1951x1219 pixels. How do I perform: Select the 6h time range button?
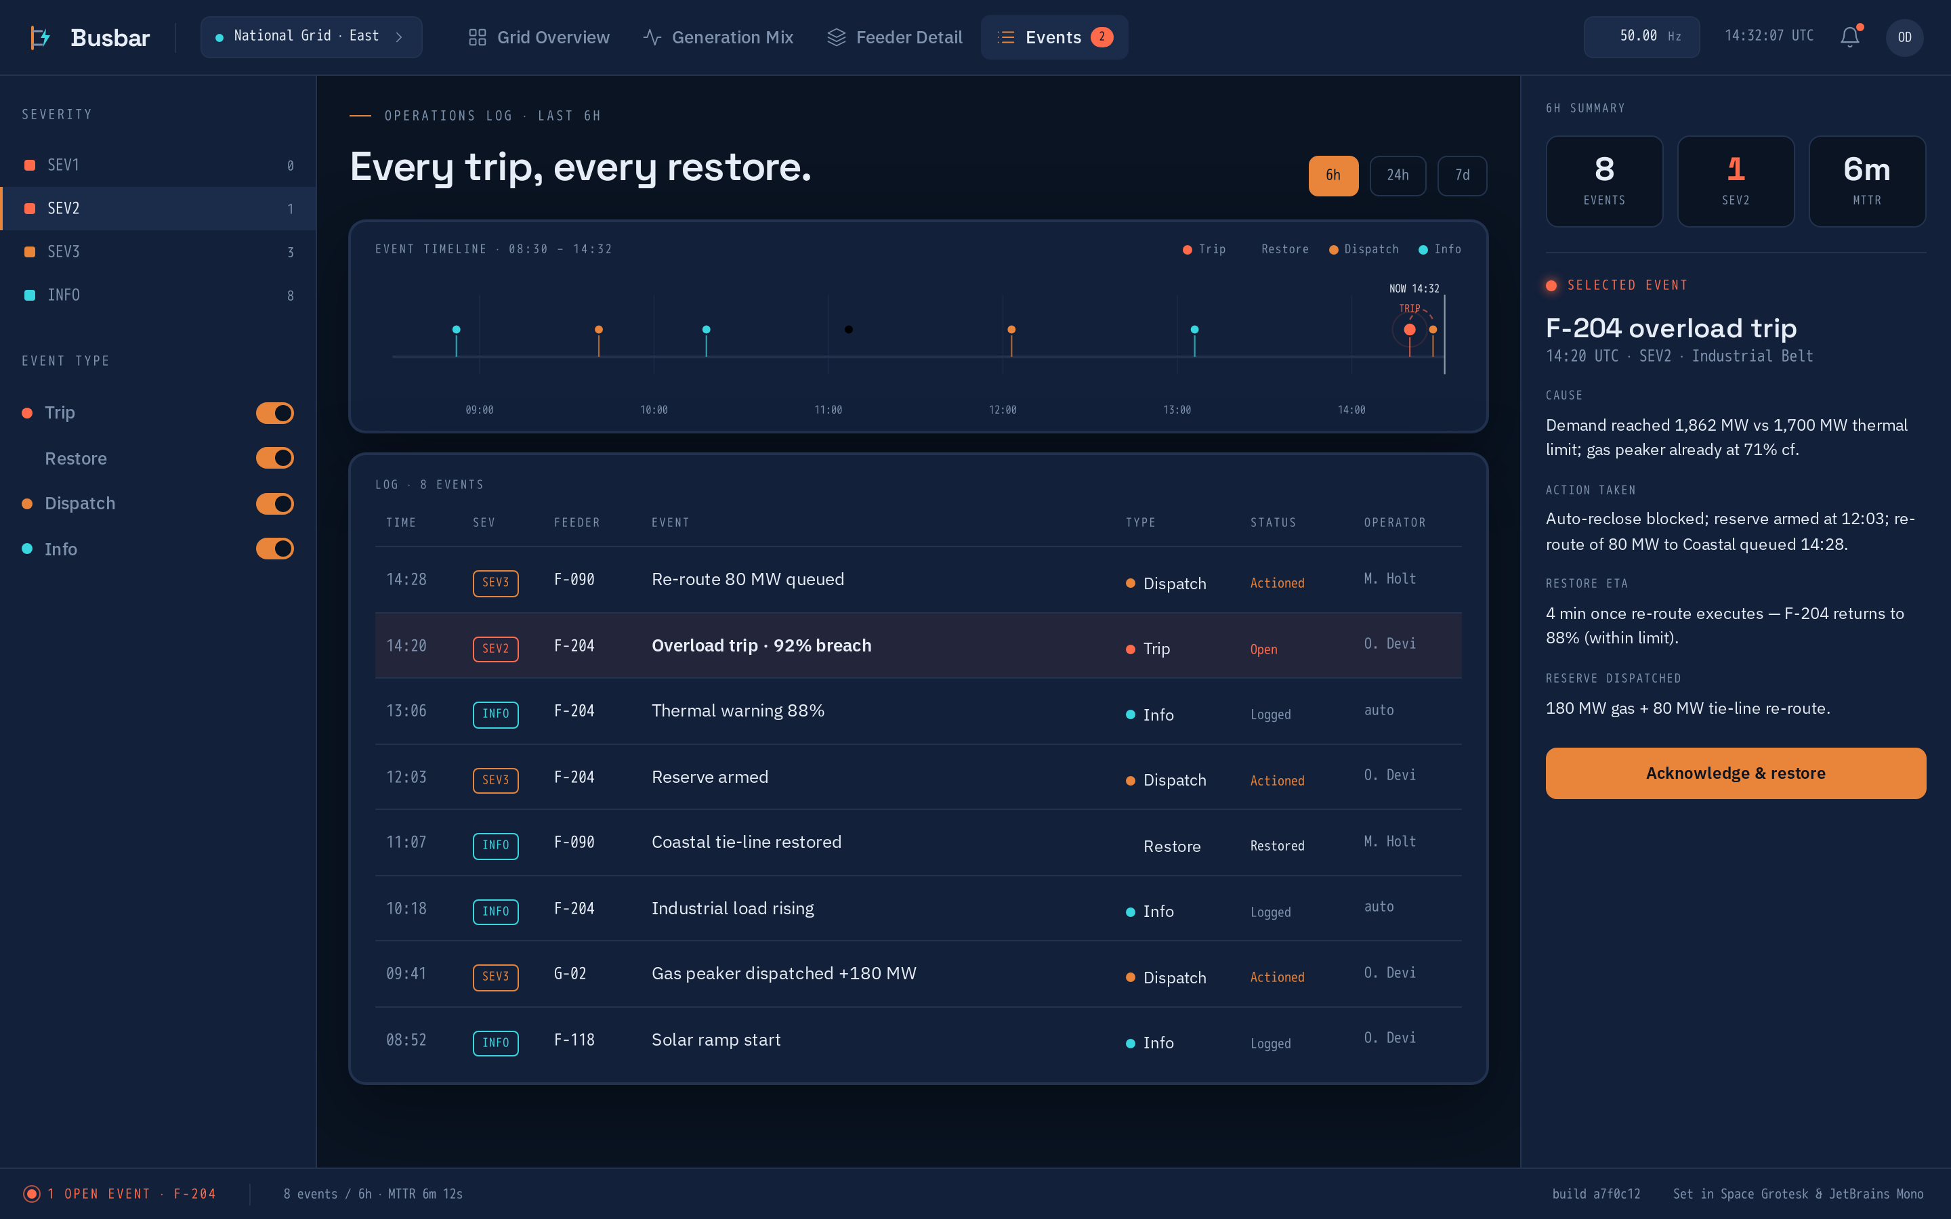click(x=1333, y=176)
